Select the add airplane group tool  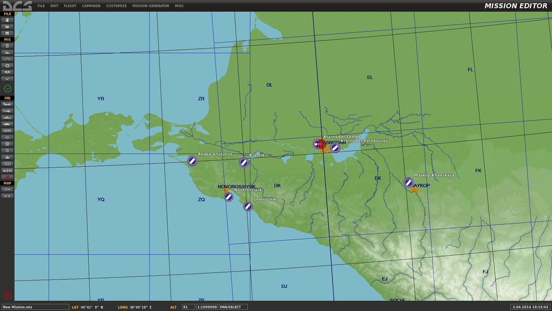7,105
